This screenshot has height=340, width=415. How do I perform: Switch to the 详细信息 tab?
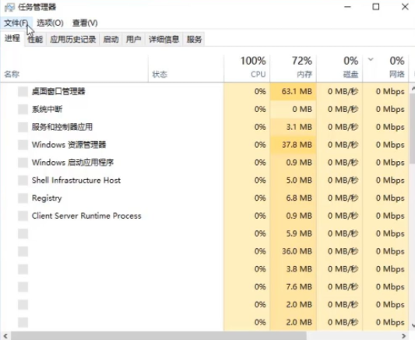click(164, 40)
